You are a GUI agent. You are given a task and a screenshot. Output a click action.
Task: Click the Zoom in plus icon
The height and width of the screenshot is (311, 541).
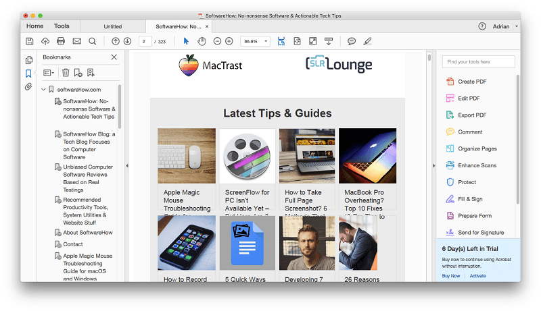tap(229, 41)
